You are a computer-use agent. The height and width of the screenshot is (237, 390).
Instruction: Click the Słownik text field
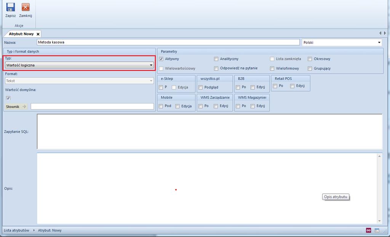coord(92,107)
